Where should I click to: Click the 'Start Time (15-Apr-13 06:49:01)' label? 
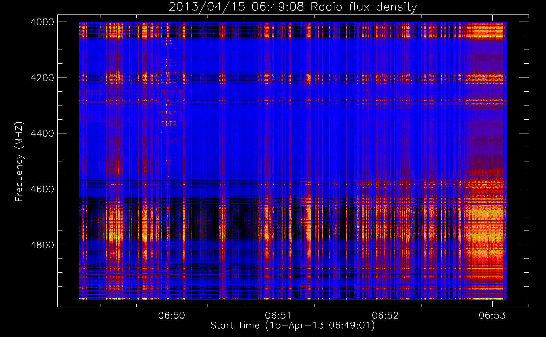(293, 326)
